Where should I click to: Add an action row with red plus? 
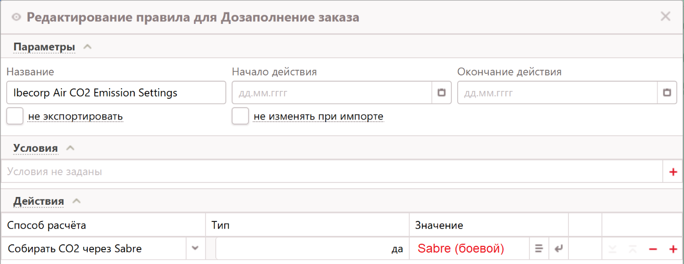pyautogui.click(x=673, y=249)
